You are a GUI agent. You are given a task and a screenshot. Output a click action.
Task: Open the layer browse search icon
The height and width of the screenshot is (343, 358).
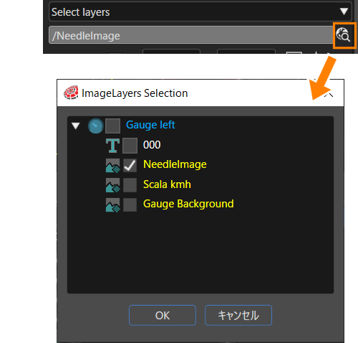[343, 35]
